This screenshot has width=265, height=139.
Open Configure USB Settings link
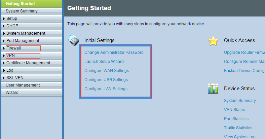point(106,80)
